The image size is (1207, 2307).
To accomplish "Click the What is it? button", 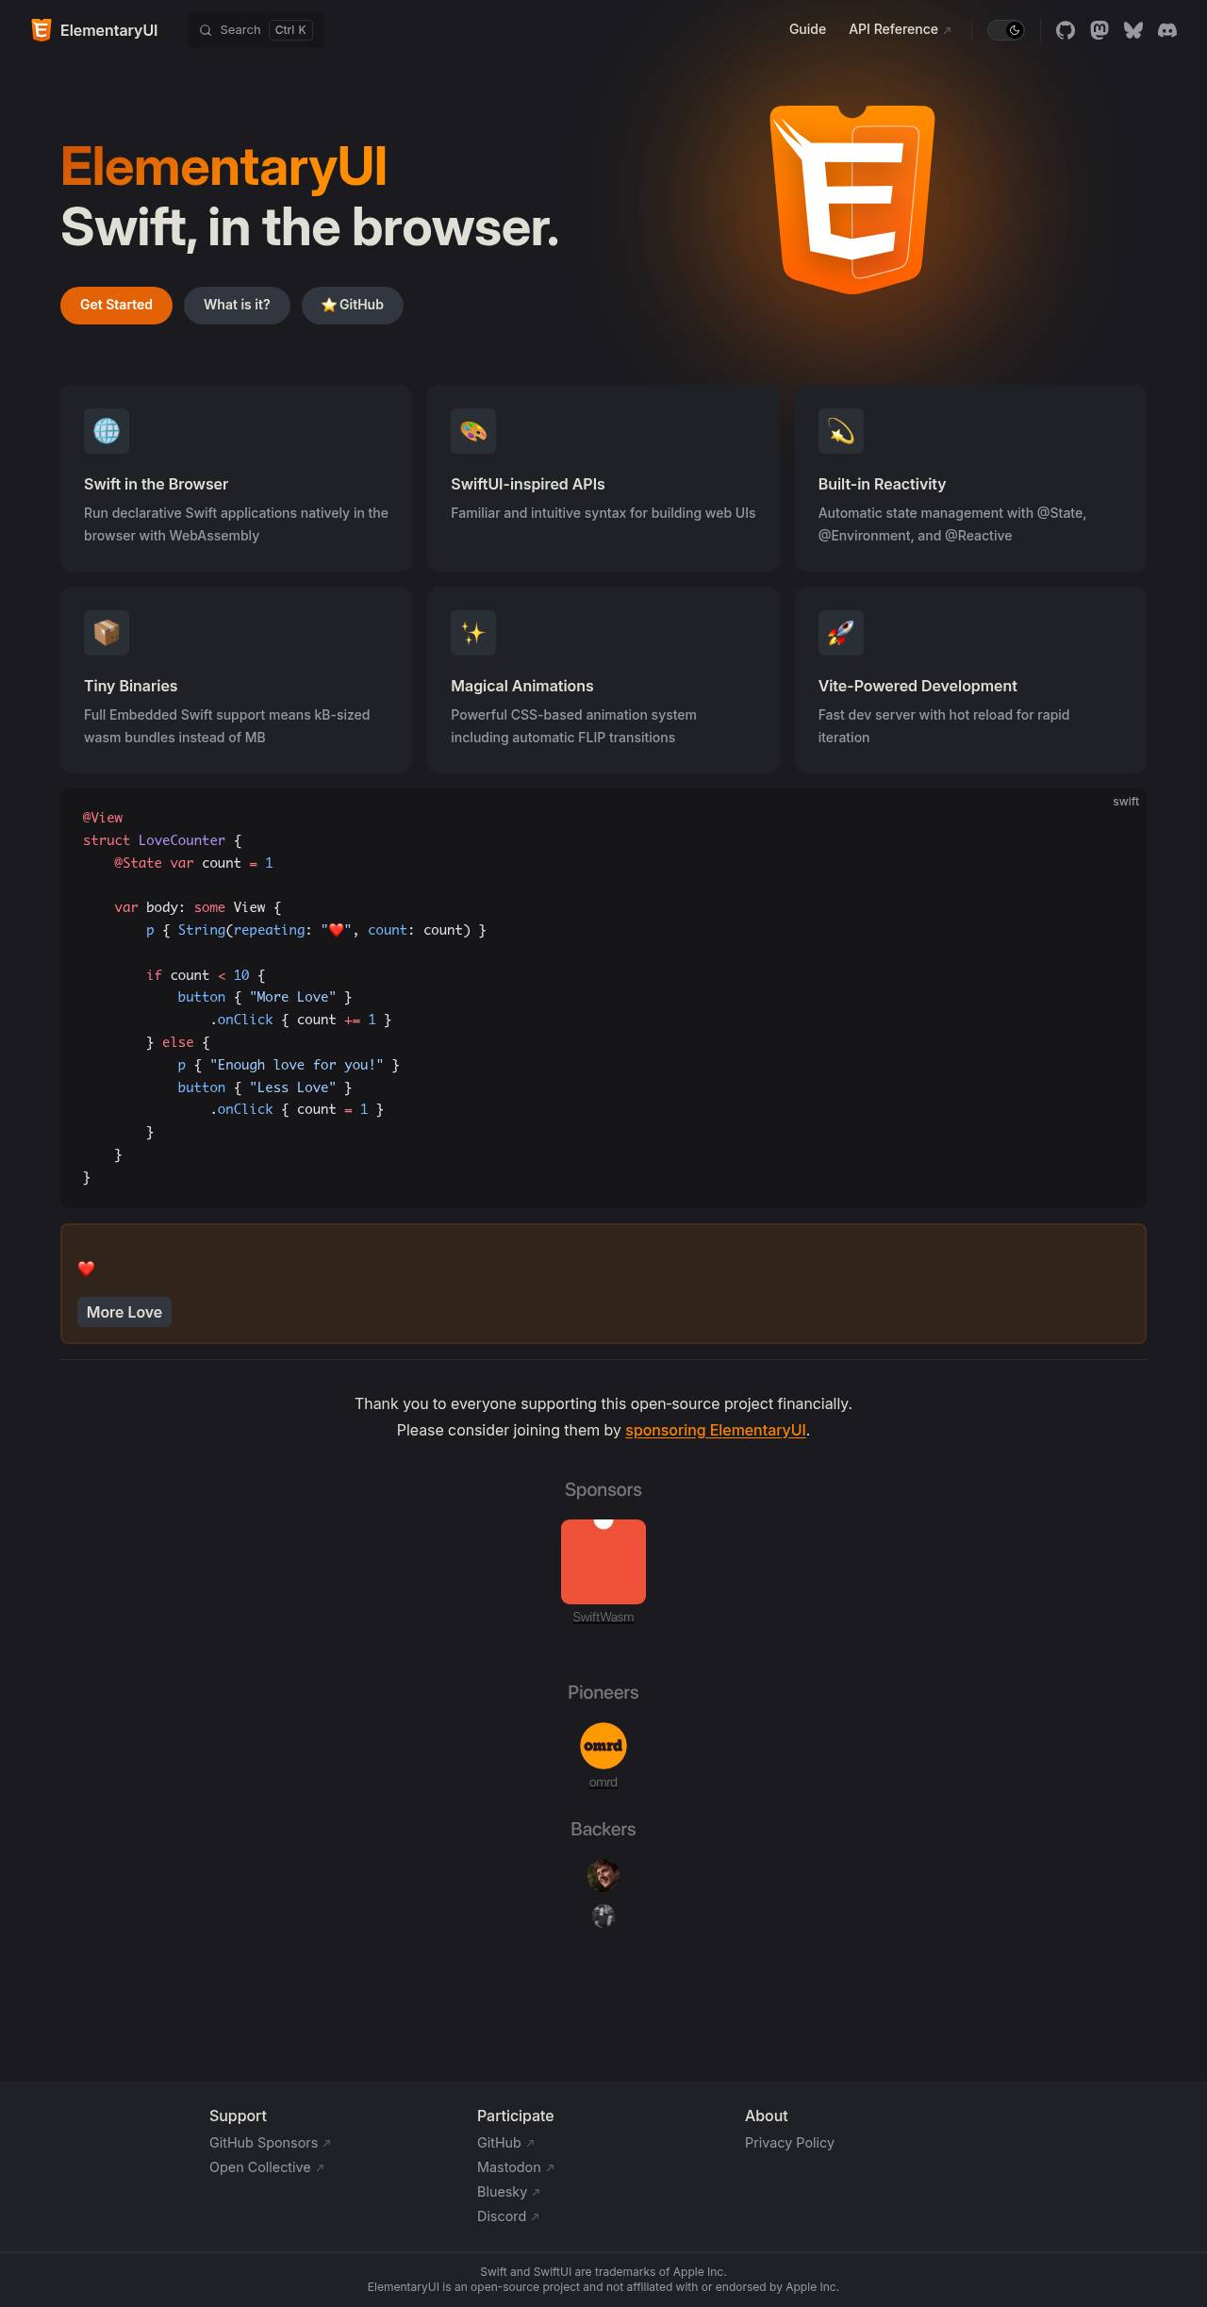I will 237,305.
